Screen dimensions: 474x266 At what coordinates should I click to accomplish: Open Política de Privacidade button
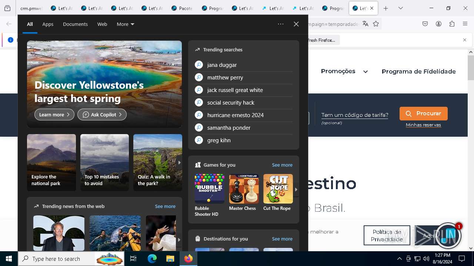tap(387, 235)
